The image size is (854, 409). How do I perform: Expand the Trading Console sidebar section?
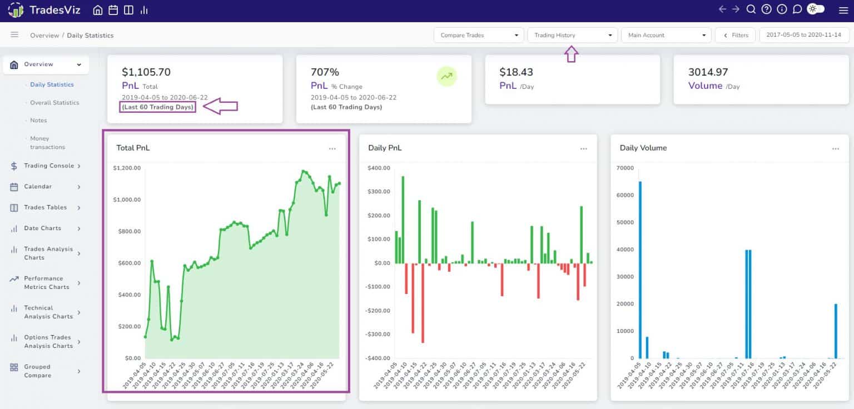tap(49, 166)
